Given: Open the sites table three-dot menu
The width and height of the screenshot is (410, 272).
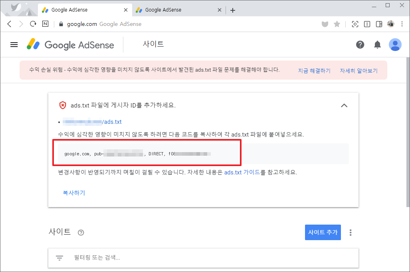Looking at the screenshot, I should tap(351, 232).
